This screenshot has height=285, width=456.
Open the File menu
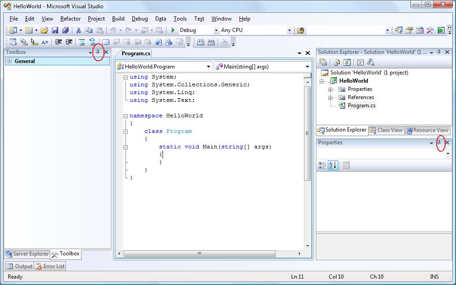[14, 19]
